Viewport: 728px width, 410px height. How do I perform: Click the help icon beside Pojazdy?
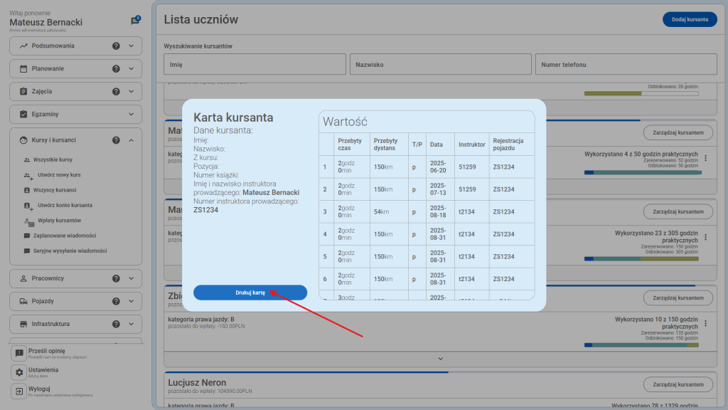point(116,301)
